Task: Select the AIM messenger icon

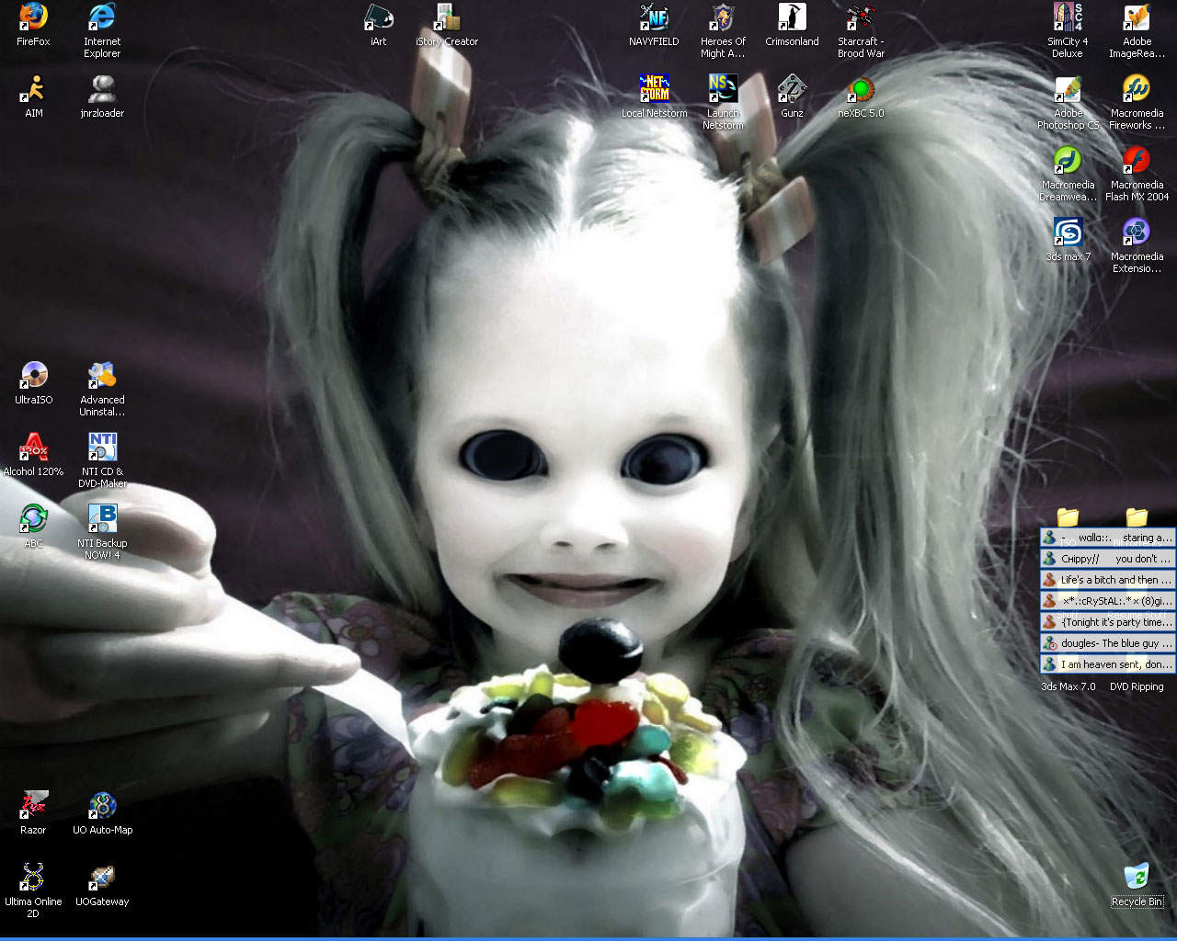Action: tap(33, 90)
